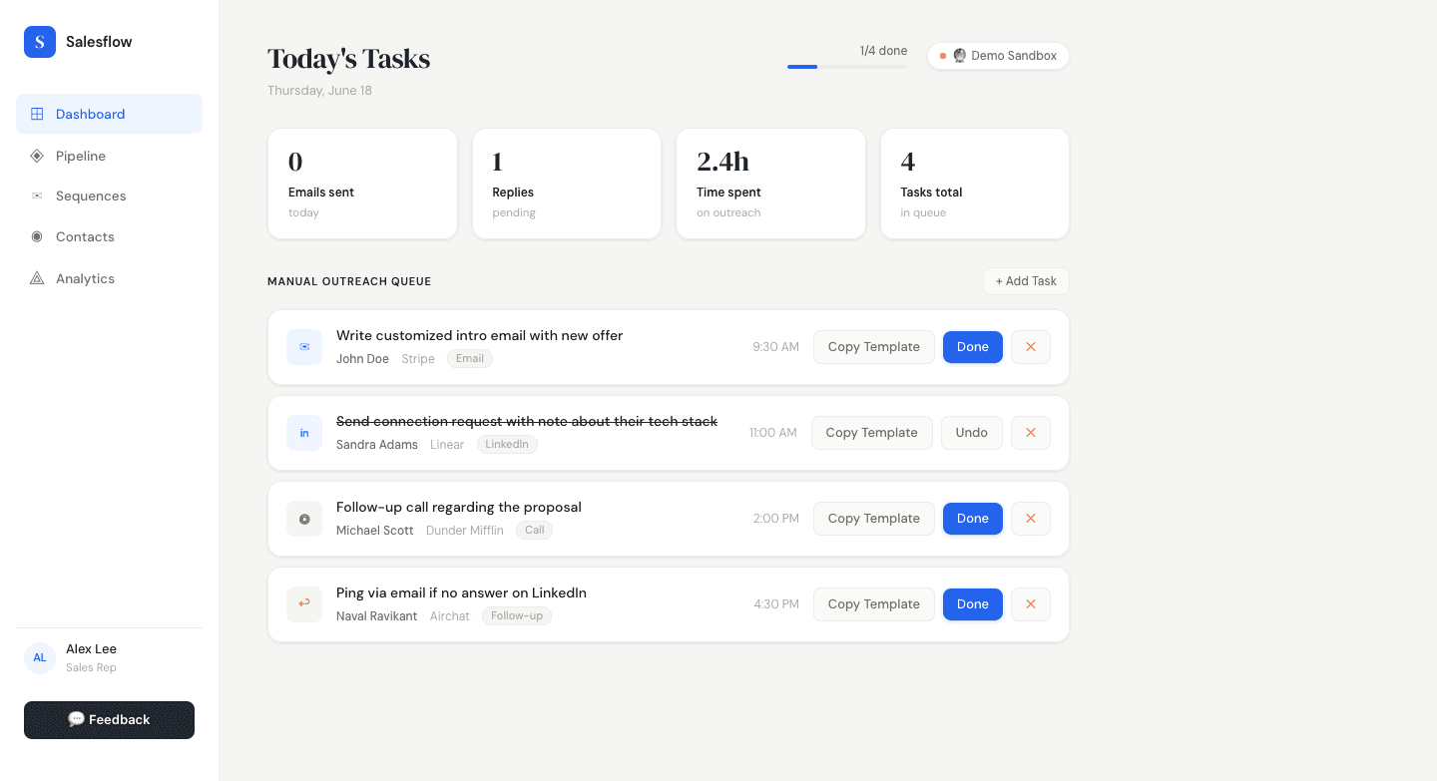Undo the completed Sandra Adams task
Image resolution: width=1437 pixels, height=781 pixels.
[x=972, y=433]
